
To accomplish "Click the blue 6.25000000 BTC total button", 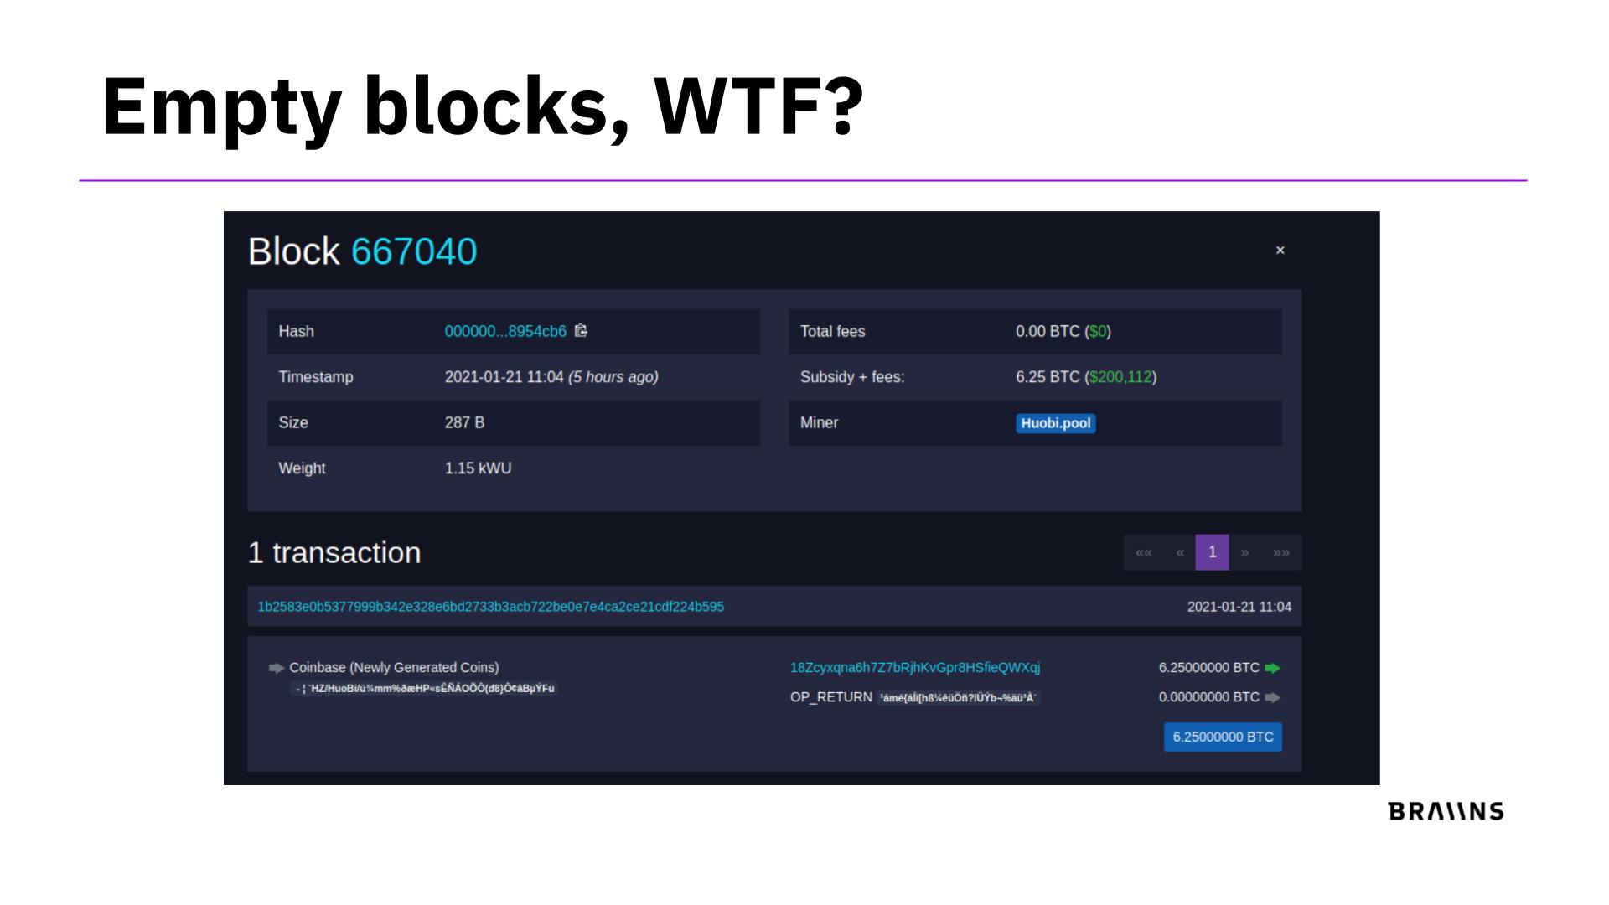I will pyautogui.click(x=1223, y=737).
